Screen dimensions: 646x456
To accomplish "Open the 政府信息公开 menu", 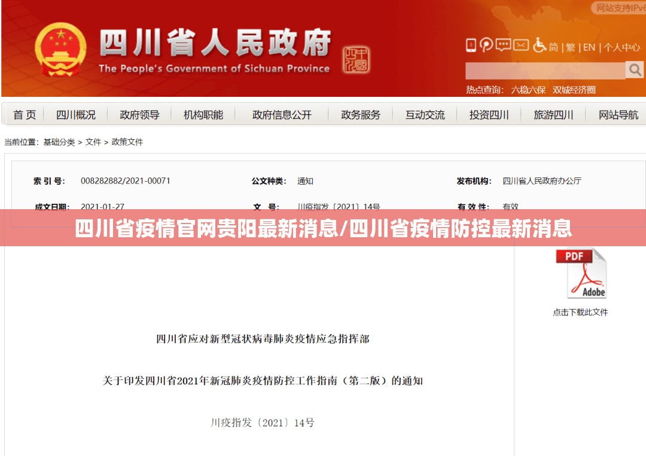I will (282, 115).
